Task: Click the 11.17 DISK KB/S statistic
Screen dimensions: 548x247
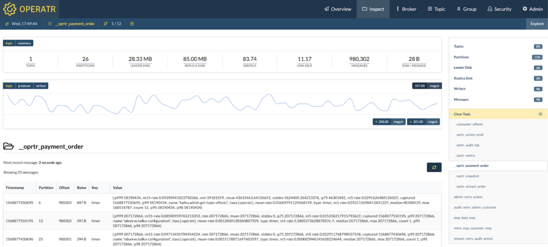Action: 305,61
